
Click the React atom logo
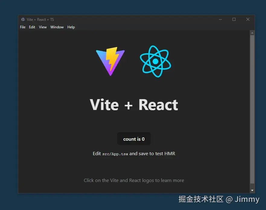point(155,61)
